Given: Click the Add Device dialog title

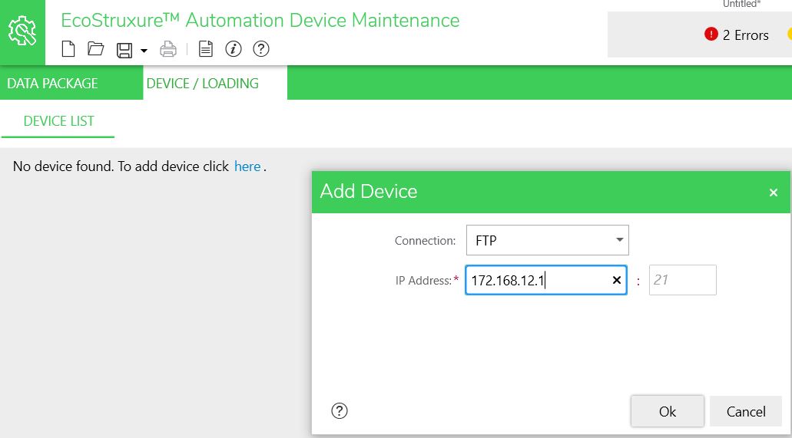Looking at the screenshot, I should click(369, 191).
